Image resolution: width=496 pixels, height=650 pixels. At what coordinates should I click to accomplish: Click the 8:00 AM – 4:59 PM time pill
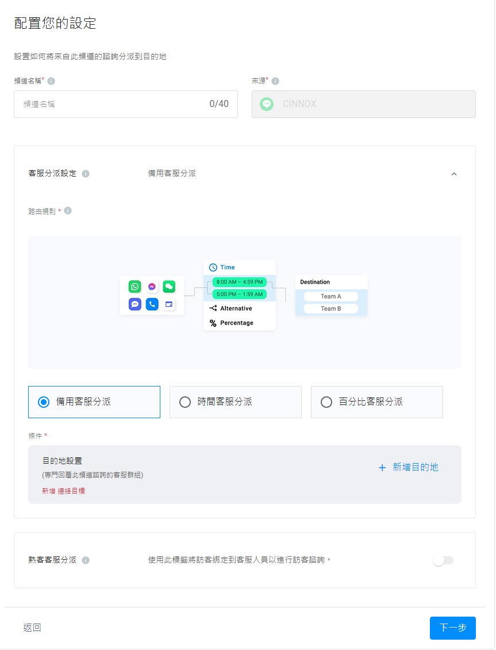(239, 282)
